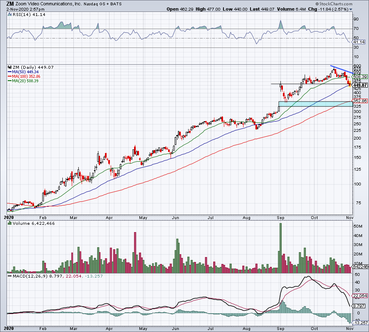Click the 2-Nov-2020 2:57pm timestamp
Image resolution: width=369 pixels, height=332 pixels.
click(25, 9)
